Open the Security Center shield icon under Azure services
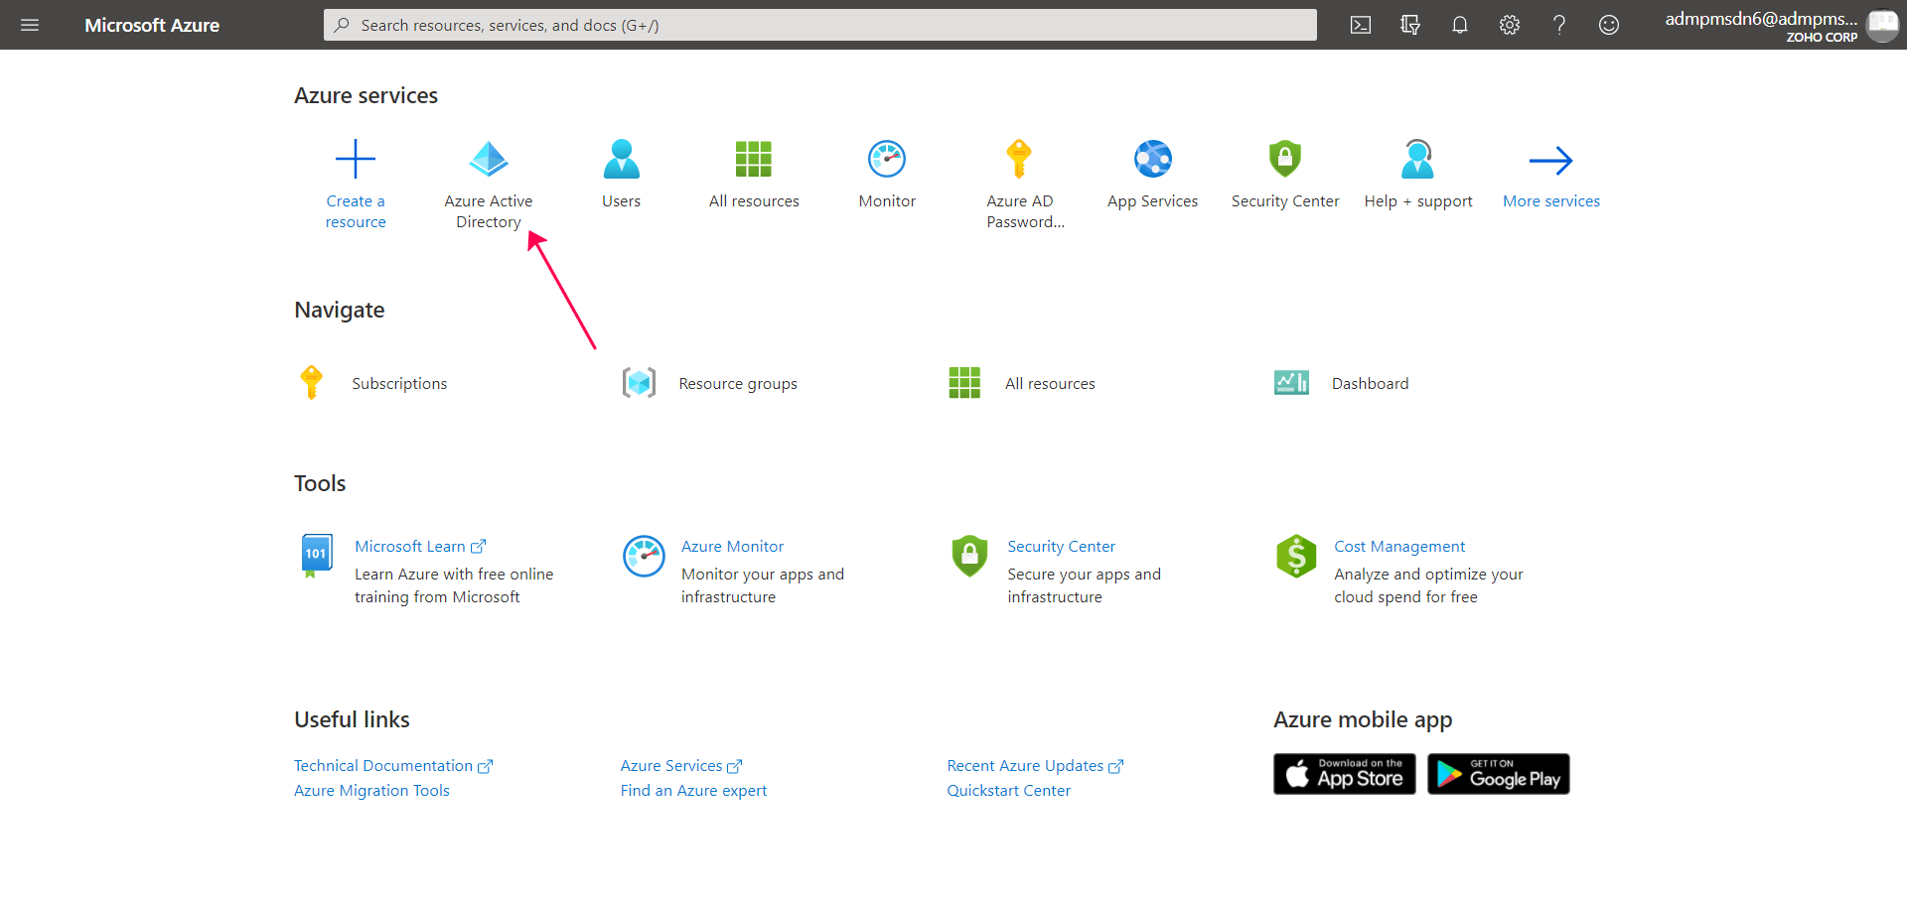 tap(1285, 159)
